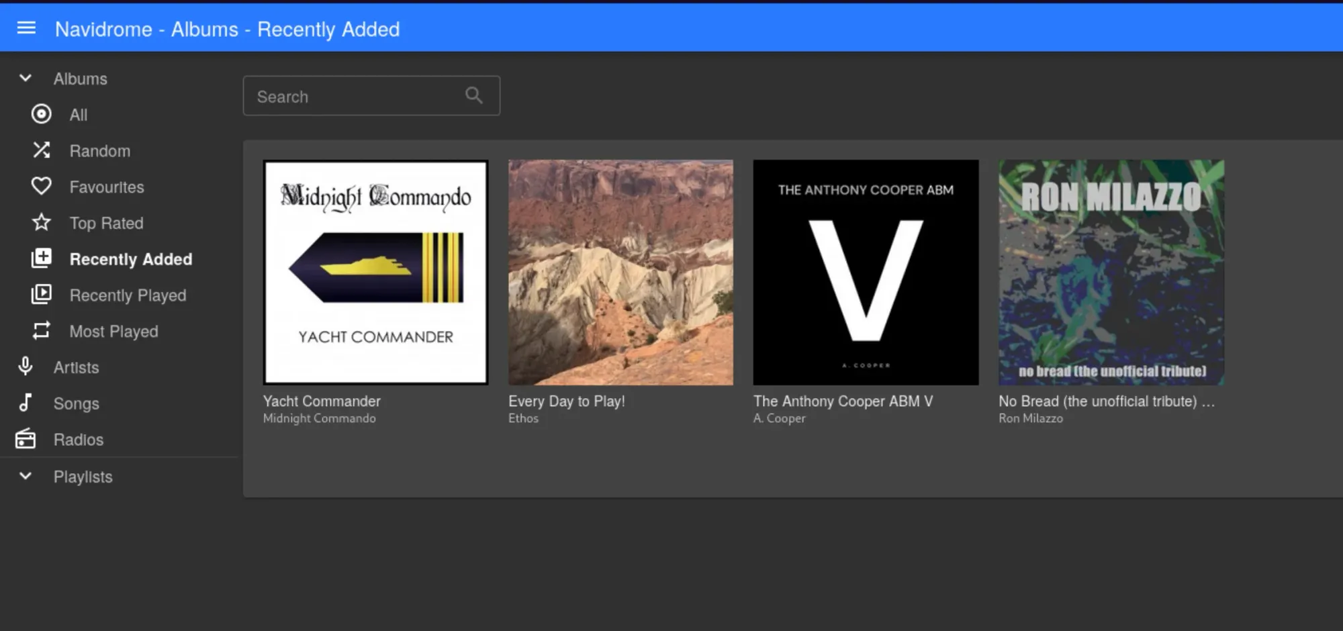Open the Playlists menu label
Image resolution: width=1343 pixels, height=631 pixels.
(x=83, y=477)
